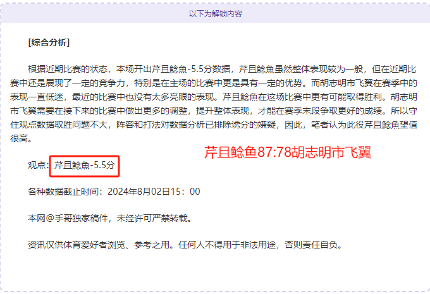Click the 各种数据截止时间 label
Image resolution: width=430 pixels, height=294 pixels.
pos(63,192)
